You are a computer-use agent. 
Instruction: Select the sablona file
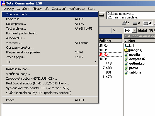133,72
